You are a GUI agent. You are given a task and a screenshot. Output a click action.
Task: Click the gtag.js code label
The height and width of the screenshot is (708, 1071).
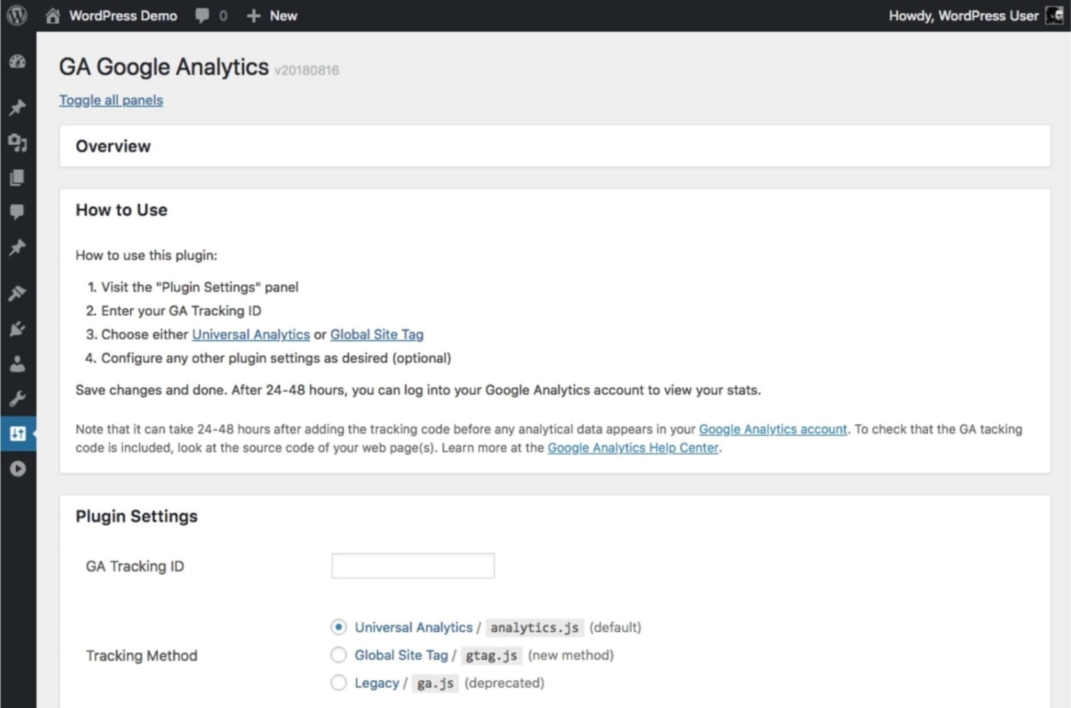[492, 655]
